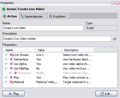Image resolution: width=120 pixels, height=98 pixels.
Task: Open the Deinterlace value 'Yes' selector
Action: (x=39, y=59)
